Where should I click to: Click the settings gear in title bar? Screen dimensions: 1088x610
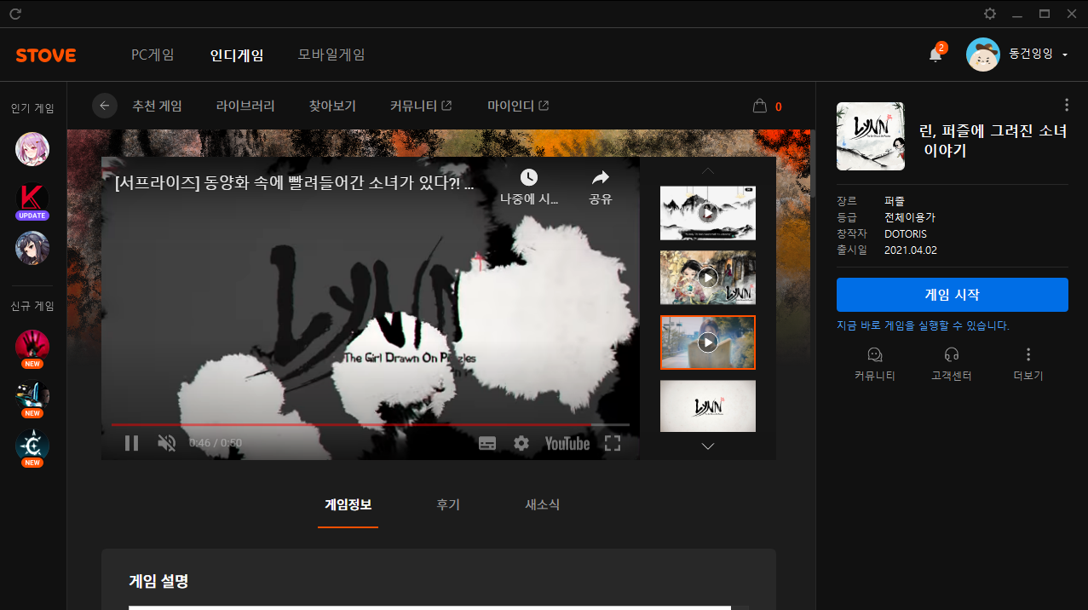pyautogui.click(x=990, y=14)
